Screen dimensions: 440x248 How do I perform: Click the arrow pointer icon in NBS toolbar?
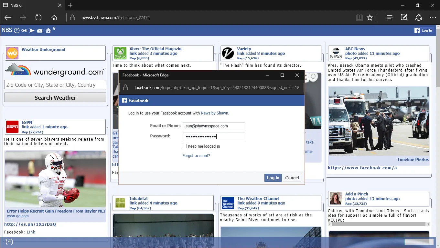tap(32, 31)
